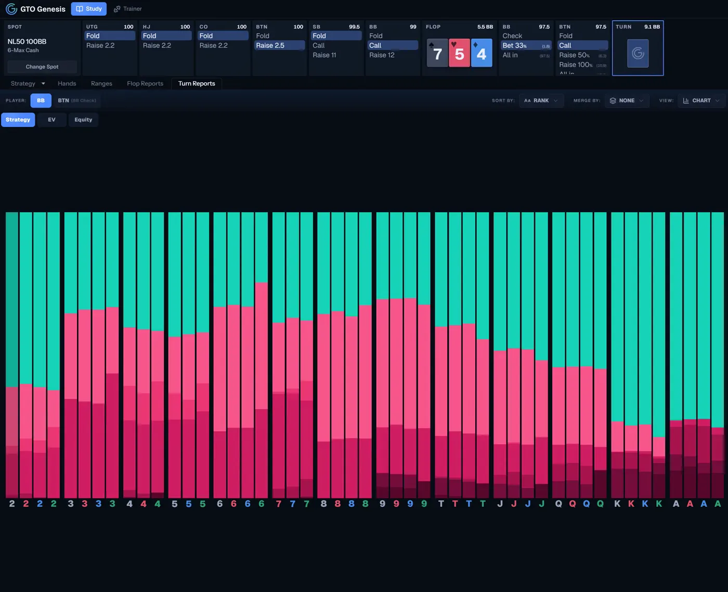Image resolution: width=728 pixels, height=592 pixels.
Task: Click the blue 3 of diamonds label
Action: (x=98, y=504)
